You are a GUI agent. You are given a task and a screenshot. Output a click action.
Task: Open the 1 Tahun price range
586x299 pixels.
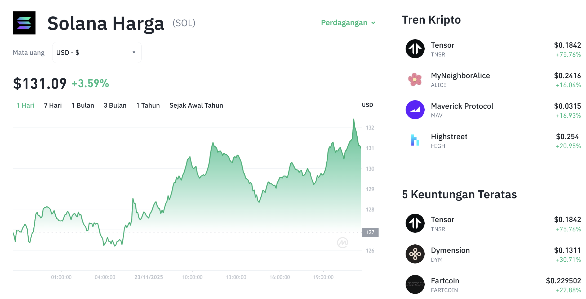[148, 105]
